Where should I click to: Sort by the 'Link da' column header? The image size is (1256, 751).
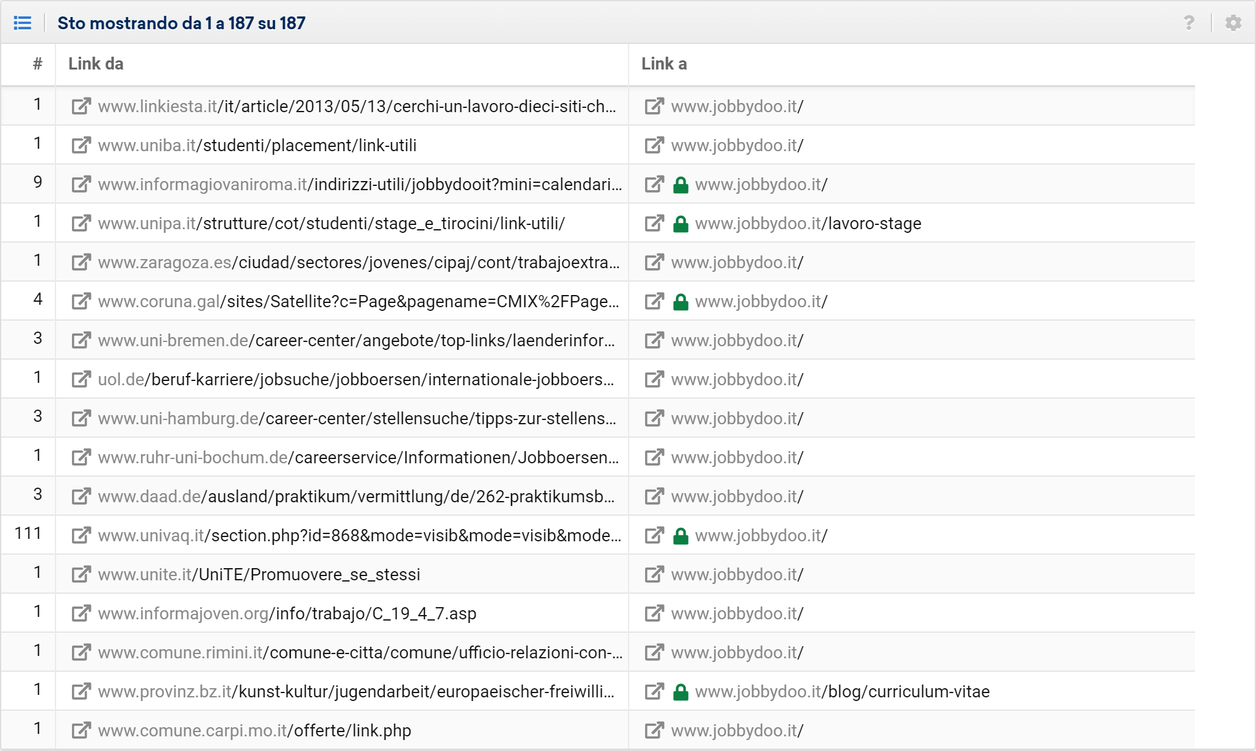point(96,64)
